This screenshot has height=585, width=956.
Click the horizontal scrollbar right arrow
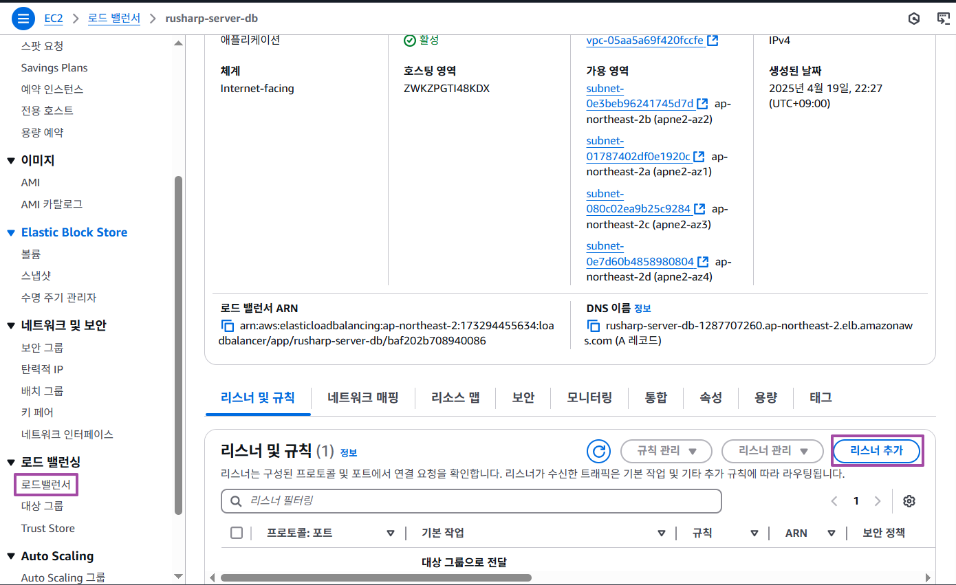(928, 578)
